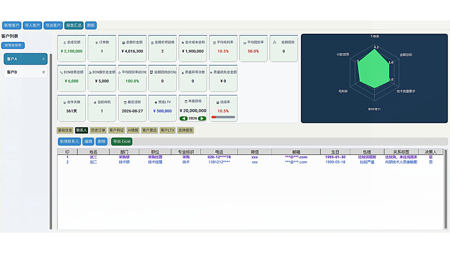Click the 达成率 progress bar
The width and height of the screenshot is (450, 253).
(x=223, y=117)
